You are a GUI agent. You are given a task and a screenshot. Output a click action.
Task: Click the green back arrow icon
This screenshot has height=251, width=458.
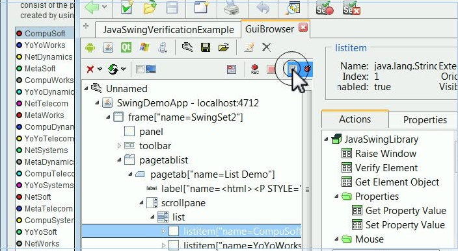(92, 7)
